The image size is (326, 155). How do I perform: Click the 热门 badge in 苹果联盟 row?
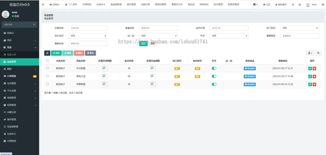click(177, 84)
